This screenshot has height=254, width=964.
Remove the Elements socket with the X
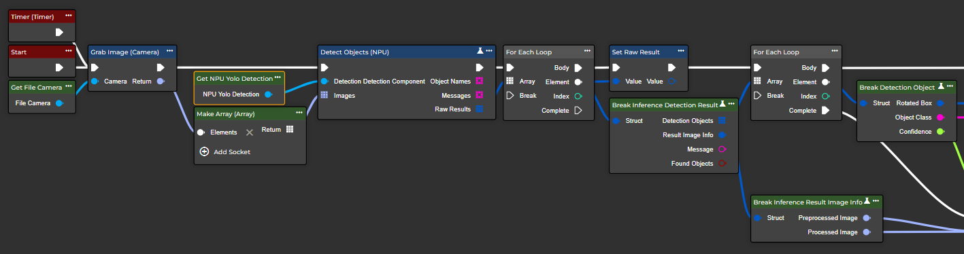(250, 132)
